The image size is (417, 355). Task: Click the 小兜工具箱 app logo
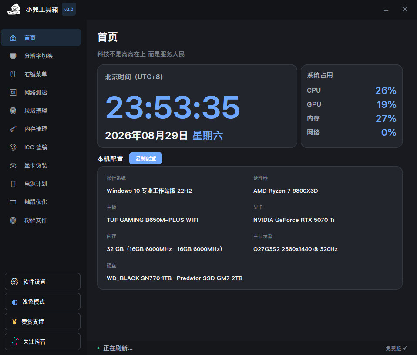[x=14, y=9]
